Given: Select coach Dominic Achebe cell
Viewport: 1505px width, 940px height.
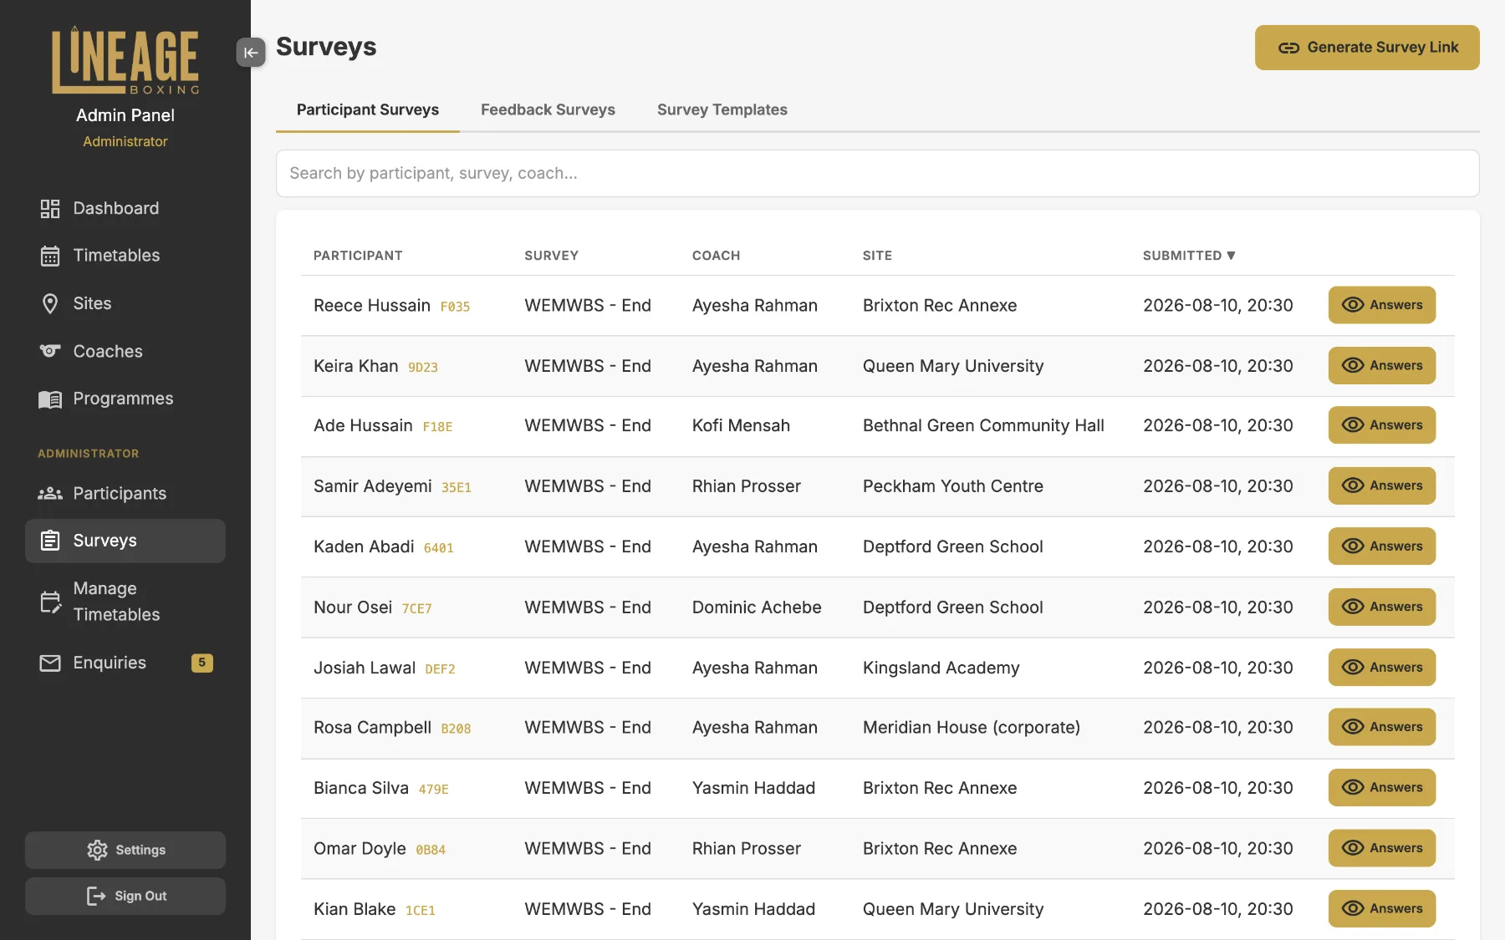Looking at the screenshot, I should 757,607.
